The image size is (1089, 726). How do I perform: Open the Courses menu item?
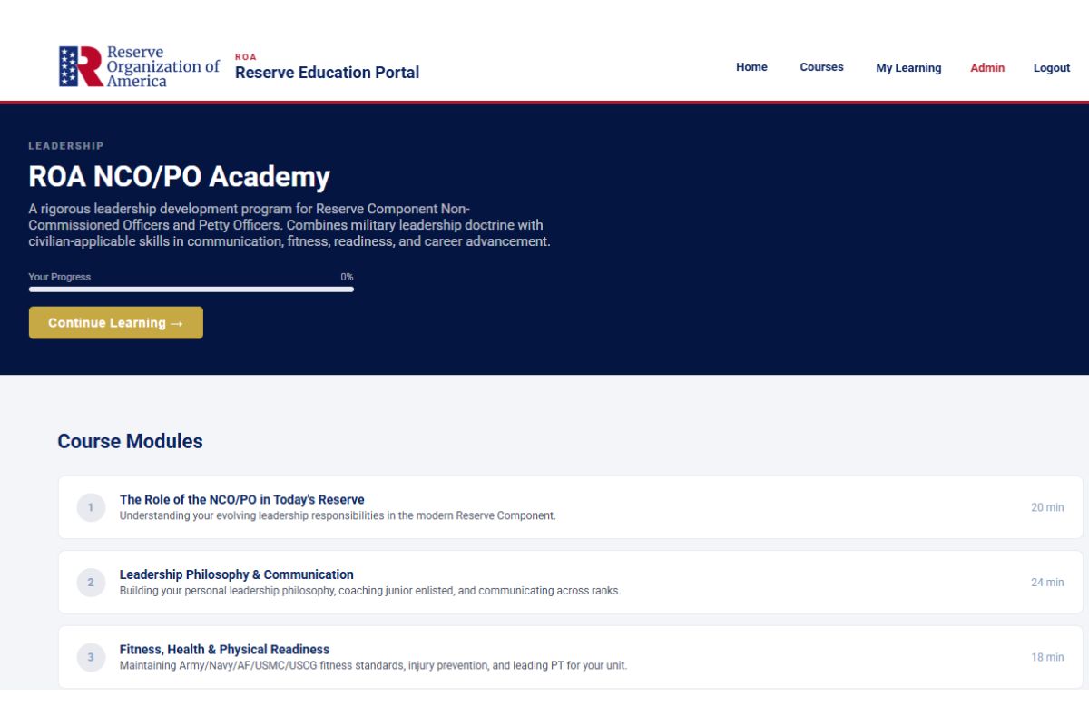coord(821,67)
